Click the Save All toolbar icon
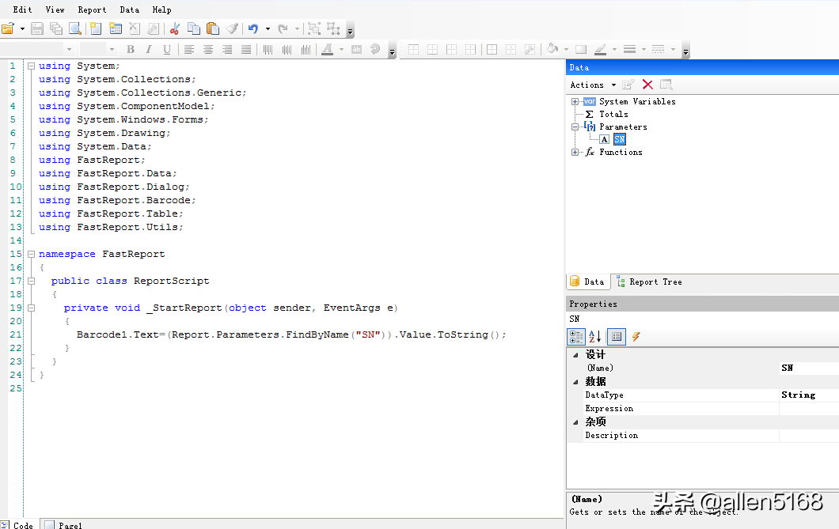Image resolution: width=839 pixels, height=529 pixels. tap(56, 28)
